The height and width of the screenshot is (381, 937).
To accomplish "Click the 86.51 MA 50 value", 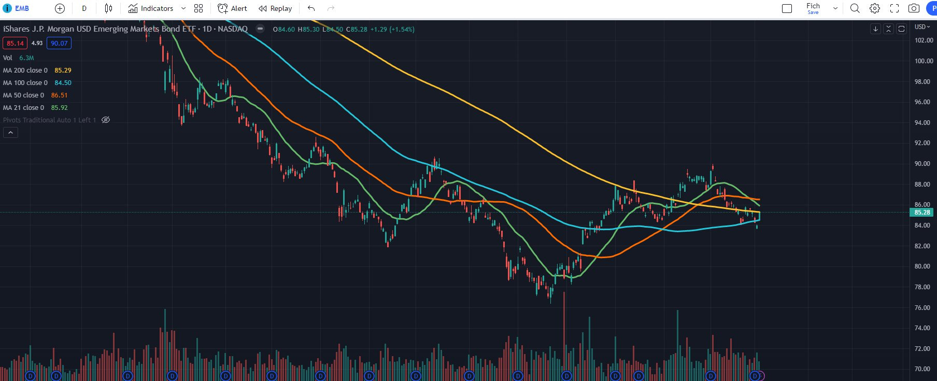I will pyautogui.click(x=59, y=95).
